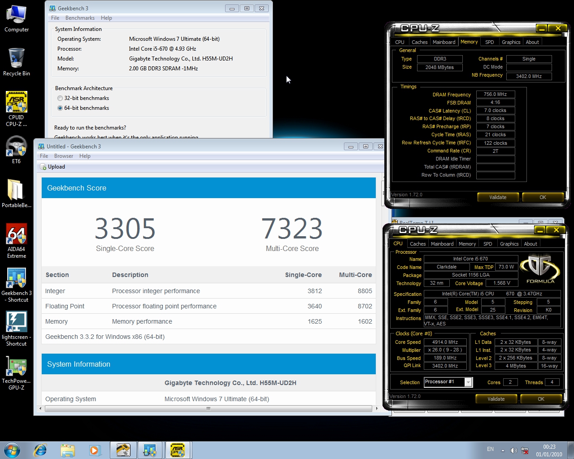Screen dimensions: 574x459
Task: Click OK in the lower CPU-Z CPU window
Action: [x=541, y=399]
